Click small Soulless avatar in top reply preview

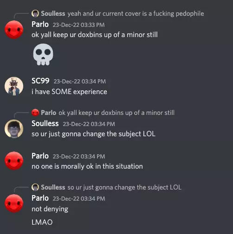pyautogui.click(x=35, y=13)
